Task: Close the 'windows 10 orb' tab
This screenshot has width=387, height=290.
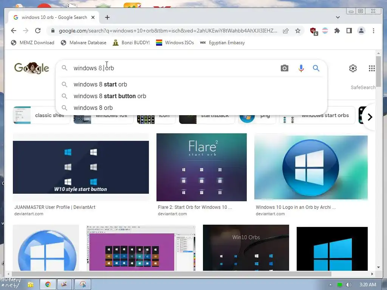Action: click(93, 17)
